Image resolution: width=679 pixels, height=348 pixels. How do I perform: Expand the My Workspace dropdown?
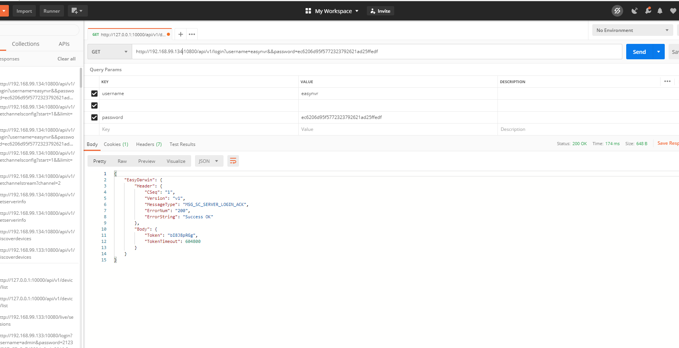[x=357, y=11]
